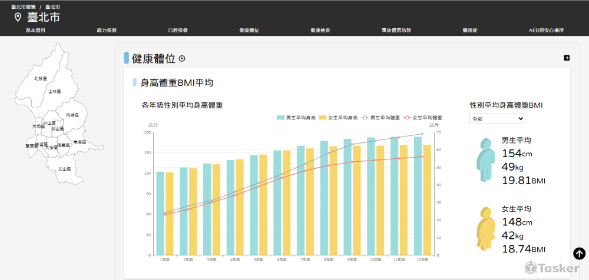Hide the 女生平均體重 line series
The width and height of the screenshot is (589, 280).
[x=424, y=118]
